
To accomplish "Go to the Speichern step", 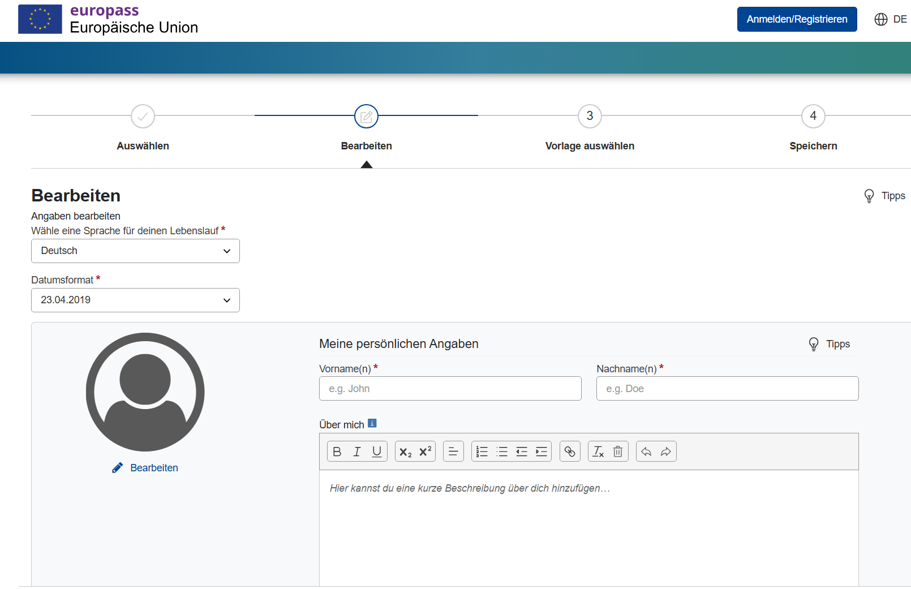I will click(813, 117).
